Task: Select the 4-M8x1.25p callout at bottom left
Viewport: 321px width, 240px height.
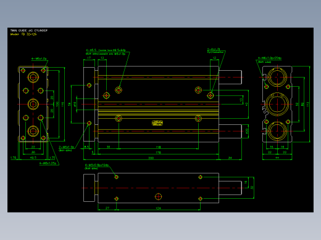Action: (x=48, y=163)
